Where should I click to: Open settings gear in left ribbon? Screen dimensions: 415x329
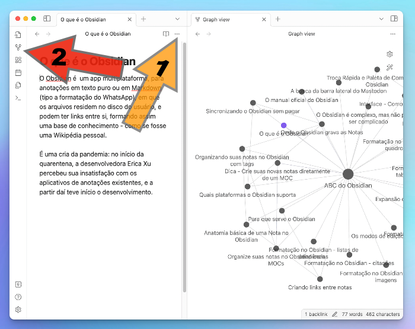point(18,309)
